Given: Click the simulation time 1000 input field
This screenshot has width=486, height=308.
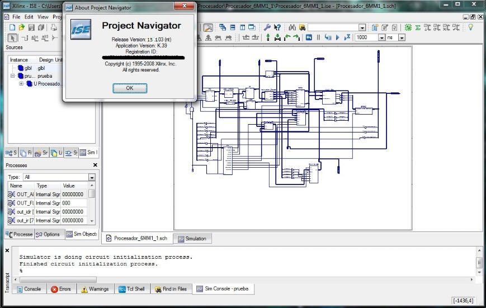Looking at the screenshot, I should click(x=366, y=37).
